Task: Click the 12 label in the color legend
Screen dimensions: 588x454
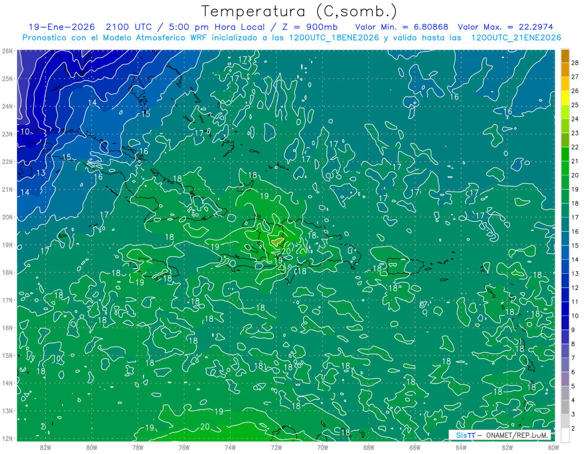Action: [x=575, y=288]
